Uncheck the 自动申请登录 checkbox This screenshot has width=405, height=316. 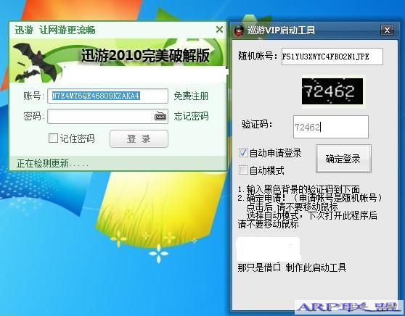[x=243, y=152]
